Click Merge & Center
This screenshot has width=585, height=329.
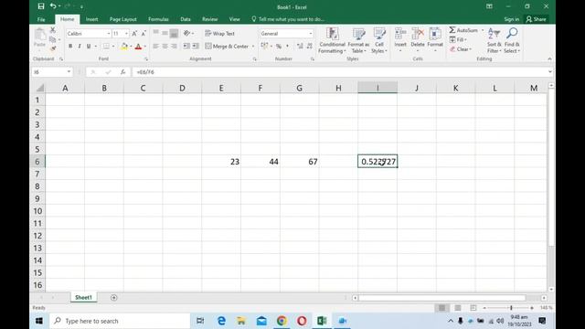coord(227,47)
